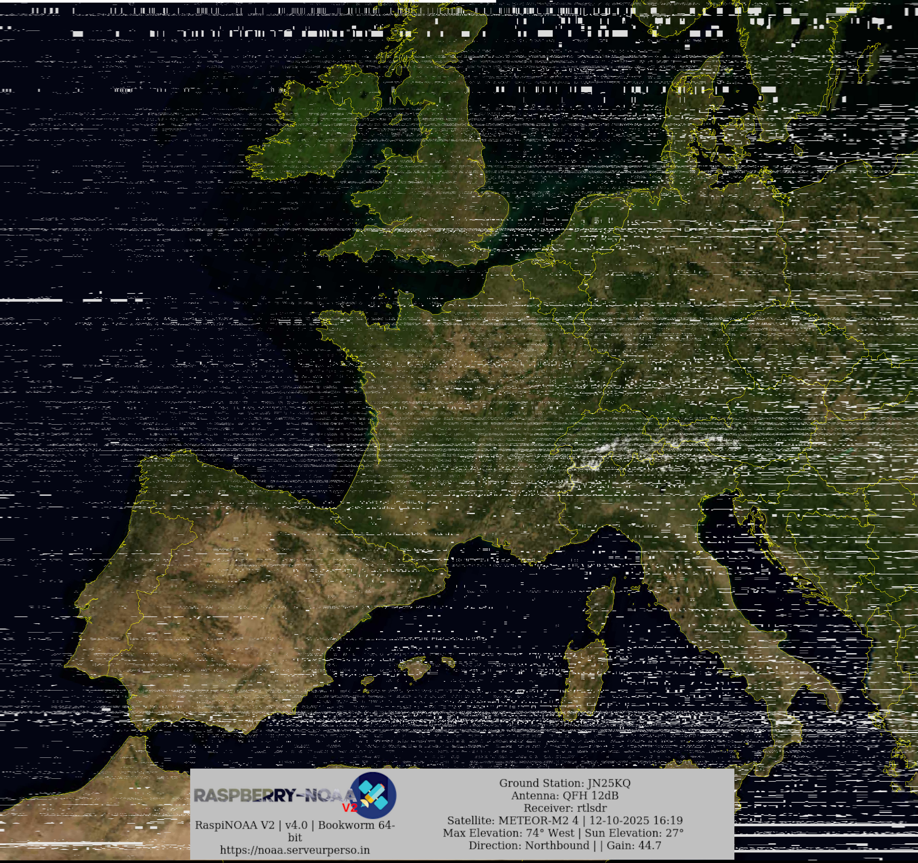The height and width of the screenshot is (863, 918).
Task: Click the Receiver rtlsdr line
Action: [564, 808]
